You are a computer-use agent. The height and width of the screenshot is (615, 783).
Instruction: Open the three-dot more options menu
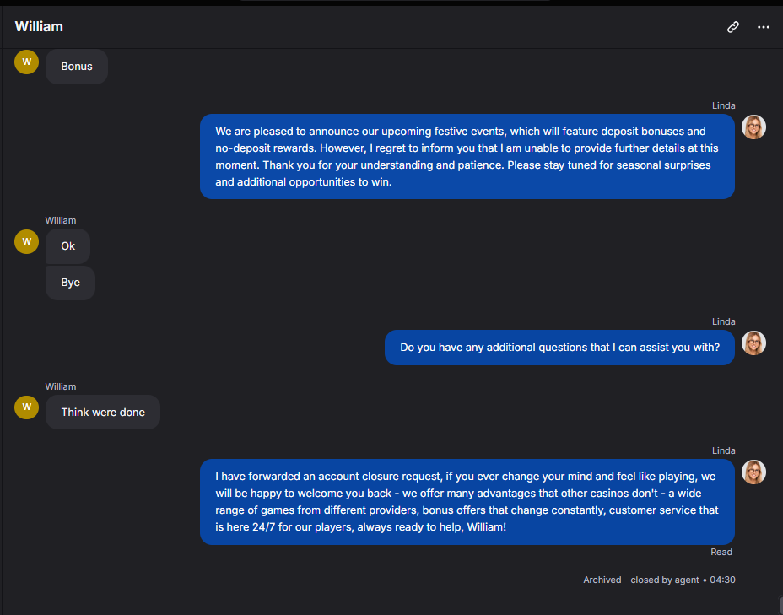pos(763,27)
